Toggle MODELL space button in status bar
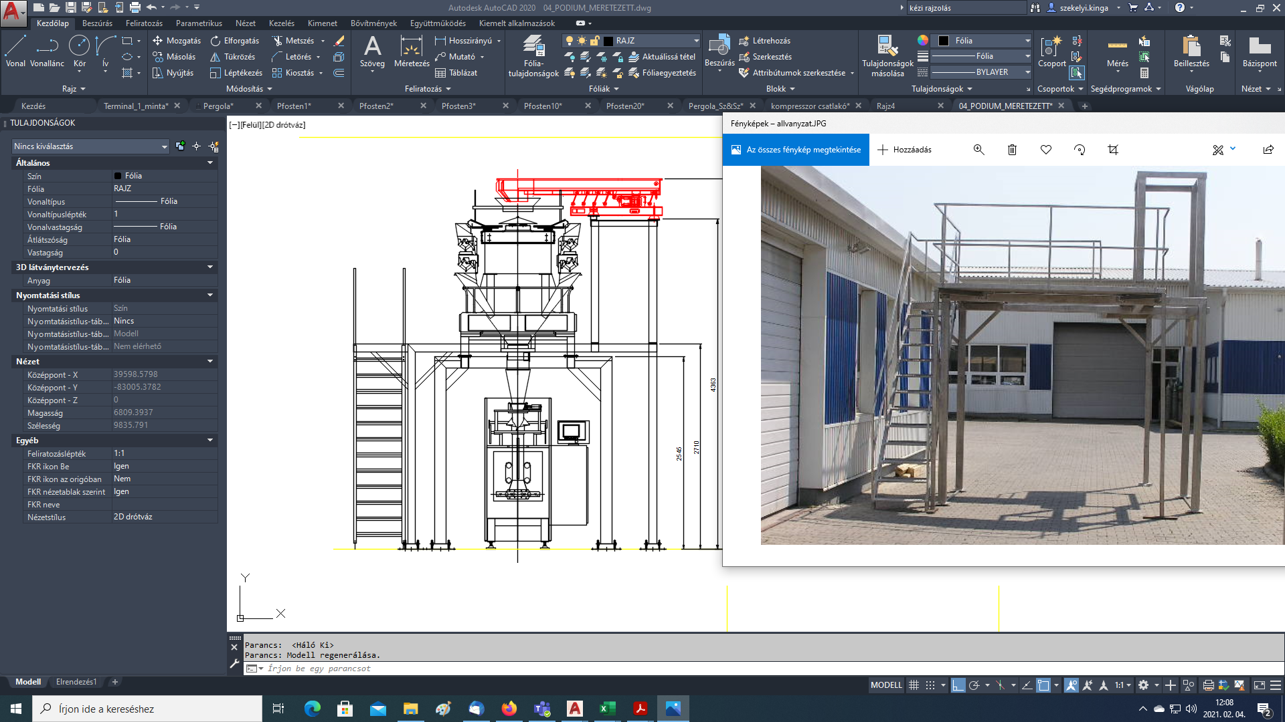The width and height of the screenshot is (1285, 722). 886,685
